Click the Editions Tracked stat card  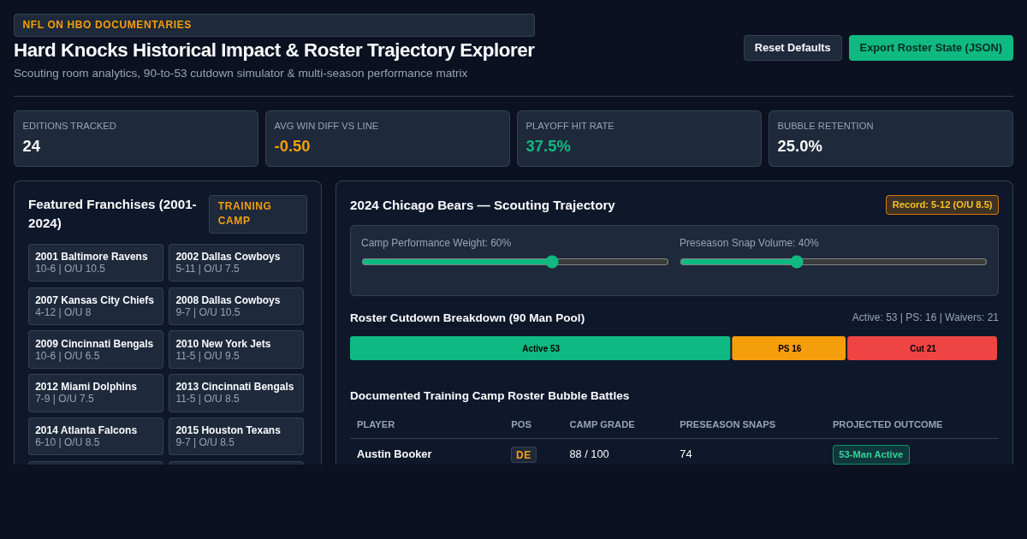(x=136, y=139)
